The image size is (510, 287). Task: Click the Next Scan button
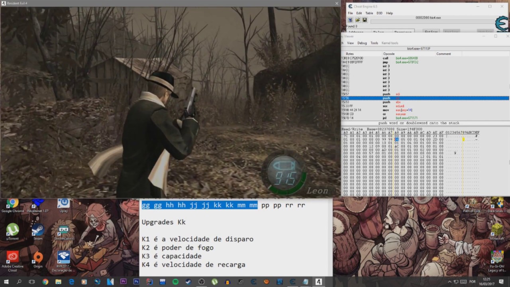[x=451, y=31]
